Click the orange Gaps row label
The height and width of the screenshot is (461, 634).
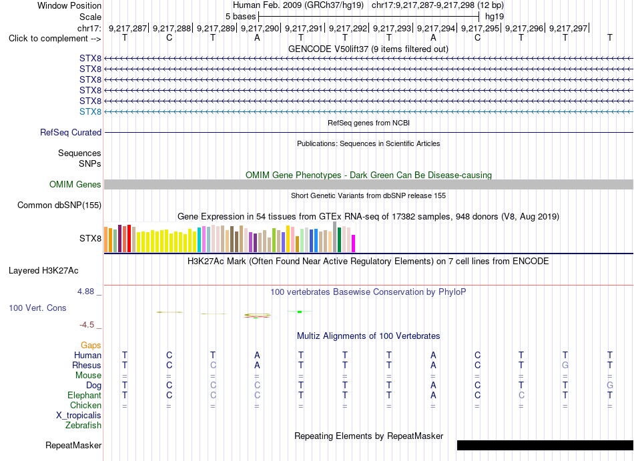pos(91,346)
